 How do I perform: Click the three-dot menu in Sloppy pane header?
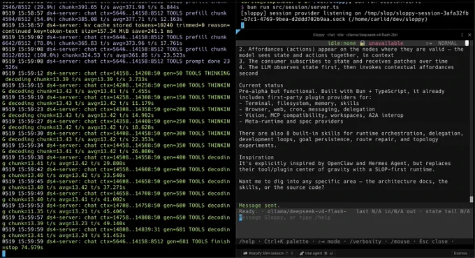(x=462, y=35)
